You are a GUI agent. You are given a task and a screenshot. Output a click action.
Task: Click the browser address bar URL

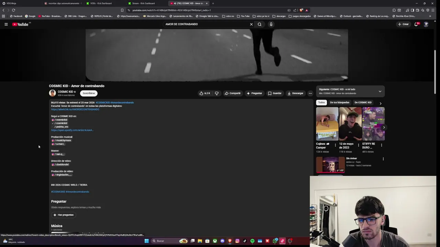tap(172, 10)
